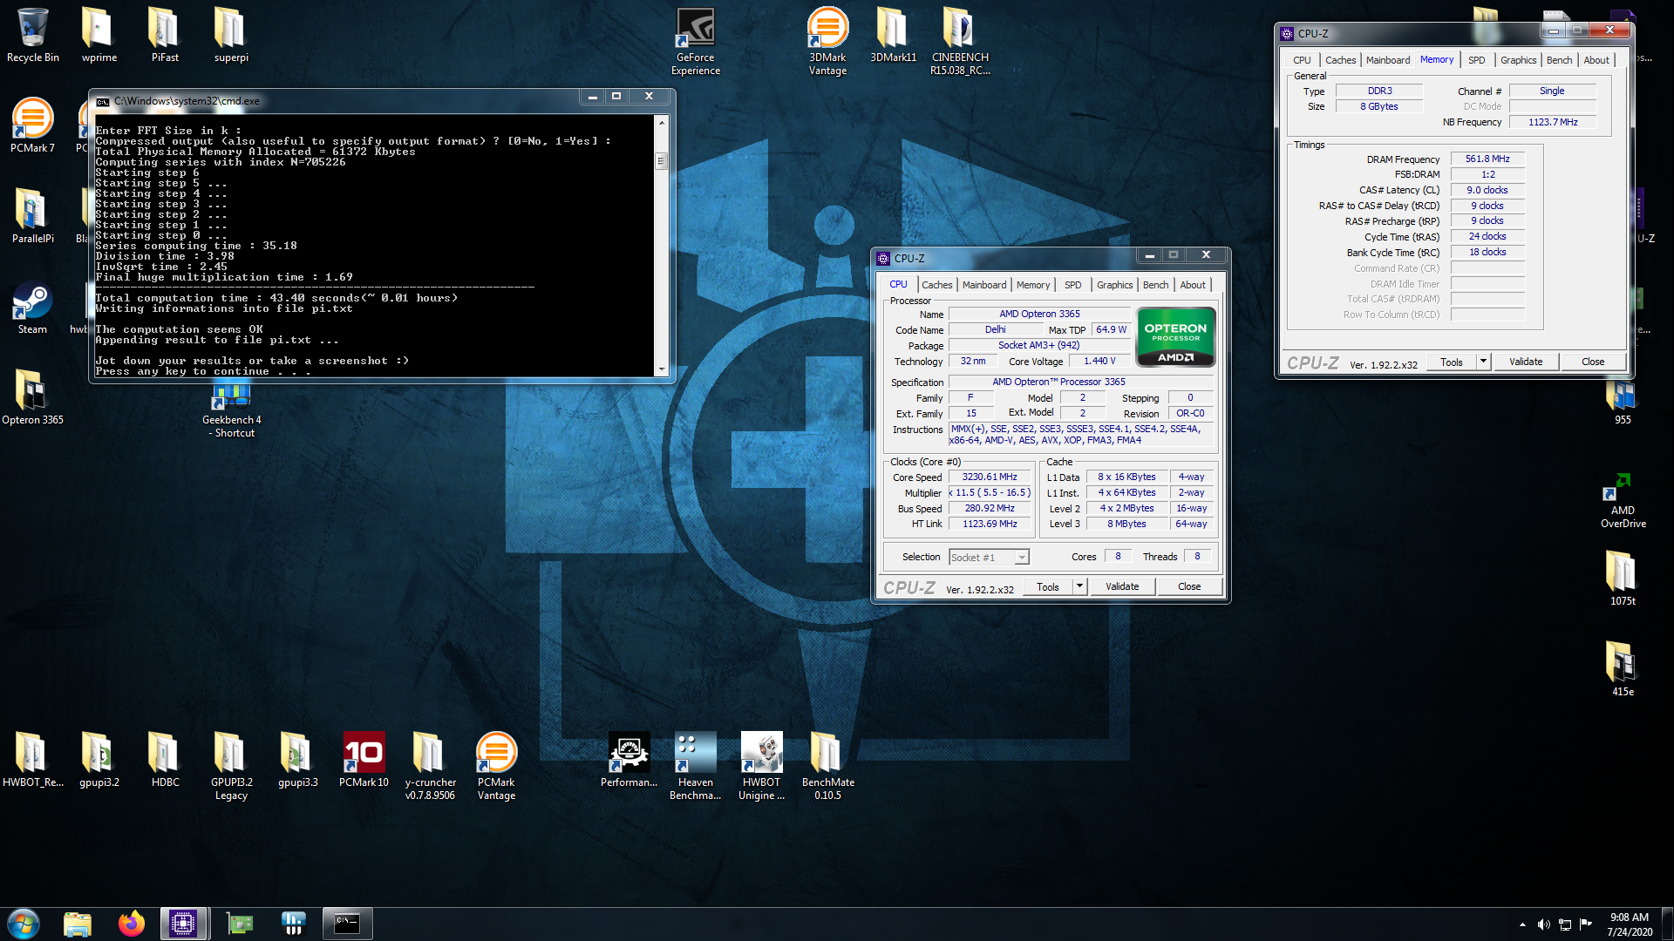Open Memory tab in front CPU-Z window
Viewport: 1674px width, 941px height.
click(1033, 285)
